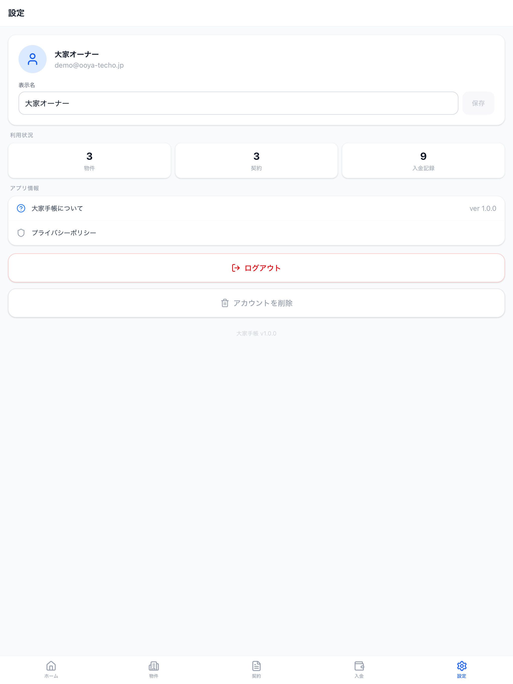Open 大家手帳について row
Viewport: 513px width, 684px height.
(x=256, y=208)
